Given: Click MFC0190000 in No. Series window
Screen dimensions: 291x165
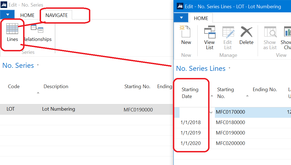Looking at the screenshot, I should [138, 110].
